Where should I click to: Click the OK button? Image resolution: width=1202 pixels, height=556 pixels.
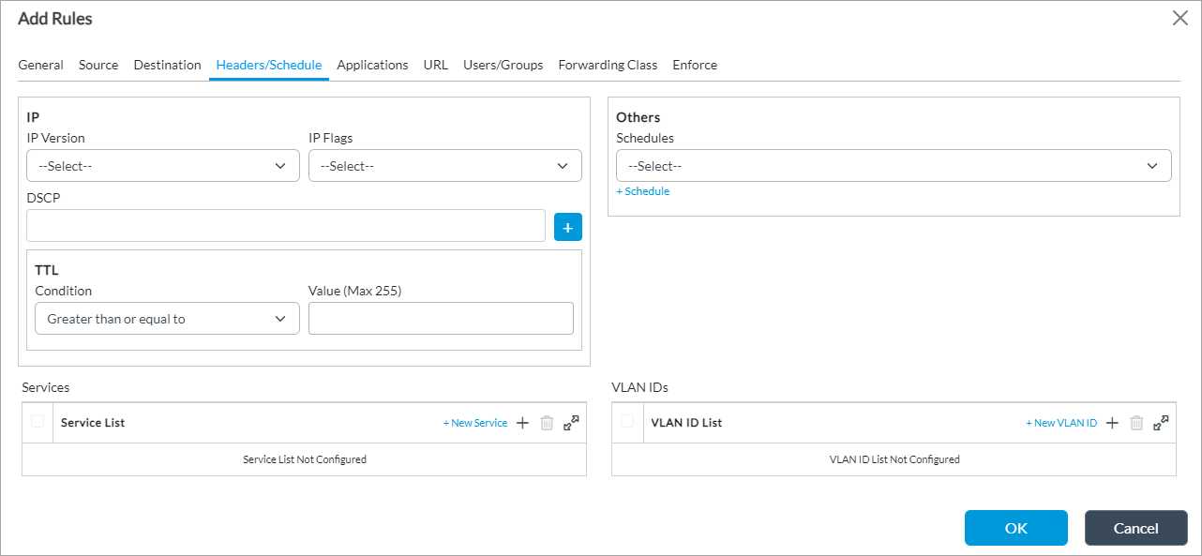click(1015, 528)
